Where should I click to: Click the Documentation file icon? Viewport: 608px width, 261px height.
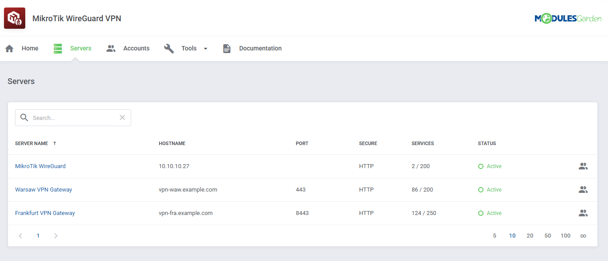click(x=227, y=49)
